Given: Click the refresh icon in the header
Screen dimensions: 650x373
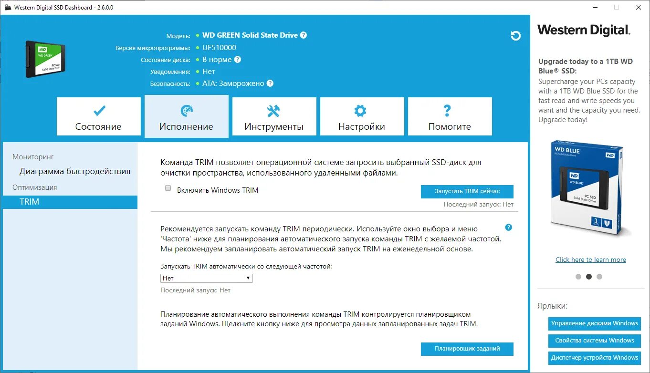Looking at the screenshot, I should 515,36.
